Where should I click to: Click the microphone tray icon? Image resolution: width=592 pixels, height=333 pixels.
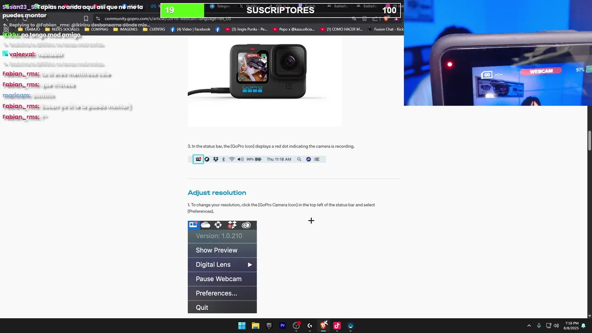coord(539,326)
